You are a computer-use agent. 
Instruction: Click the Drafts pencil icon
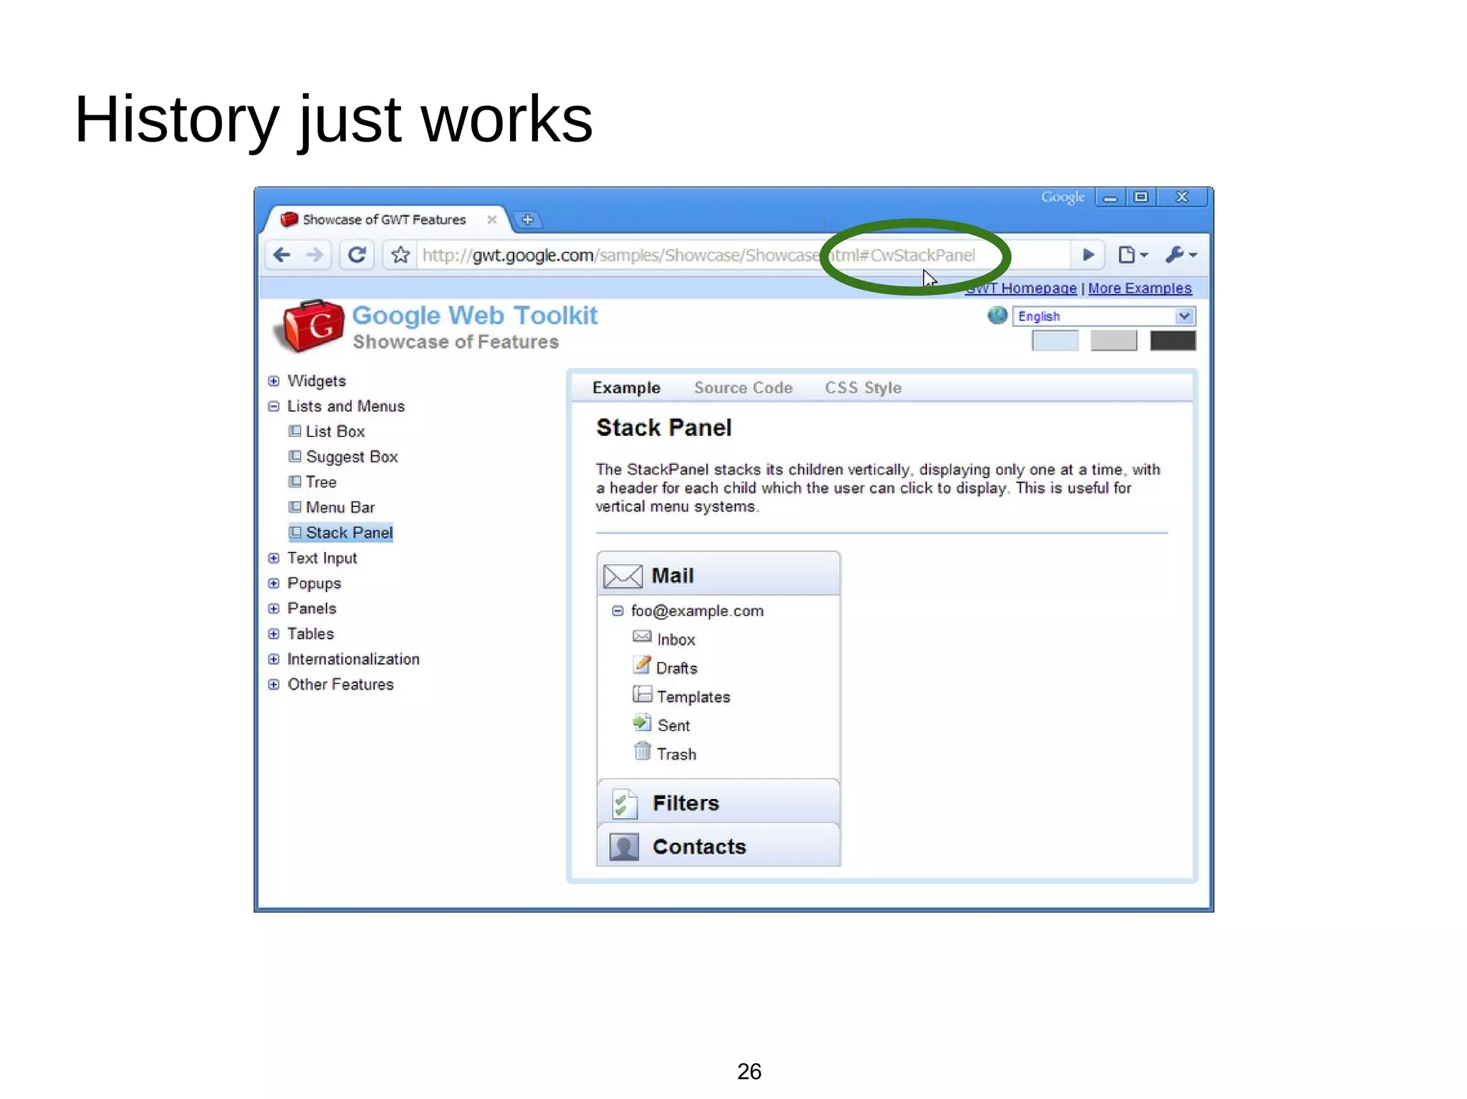642,664
